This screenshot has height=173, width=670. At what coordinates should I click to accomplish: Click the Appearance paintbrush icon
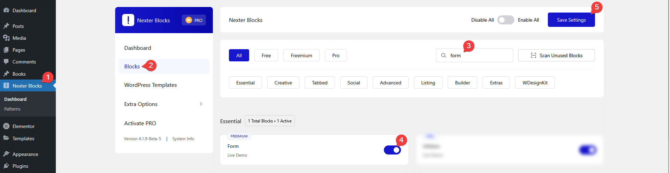coord(6,154)
